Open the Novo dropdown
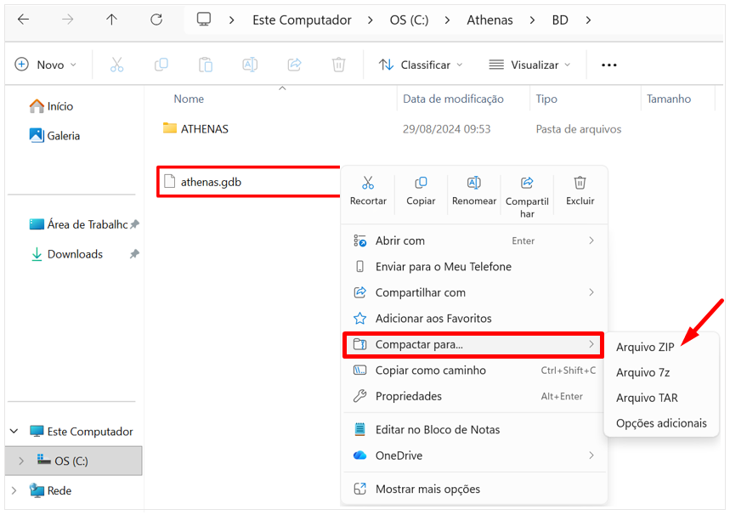 (x=46, y=65)
